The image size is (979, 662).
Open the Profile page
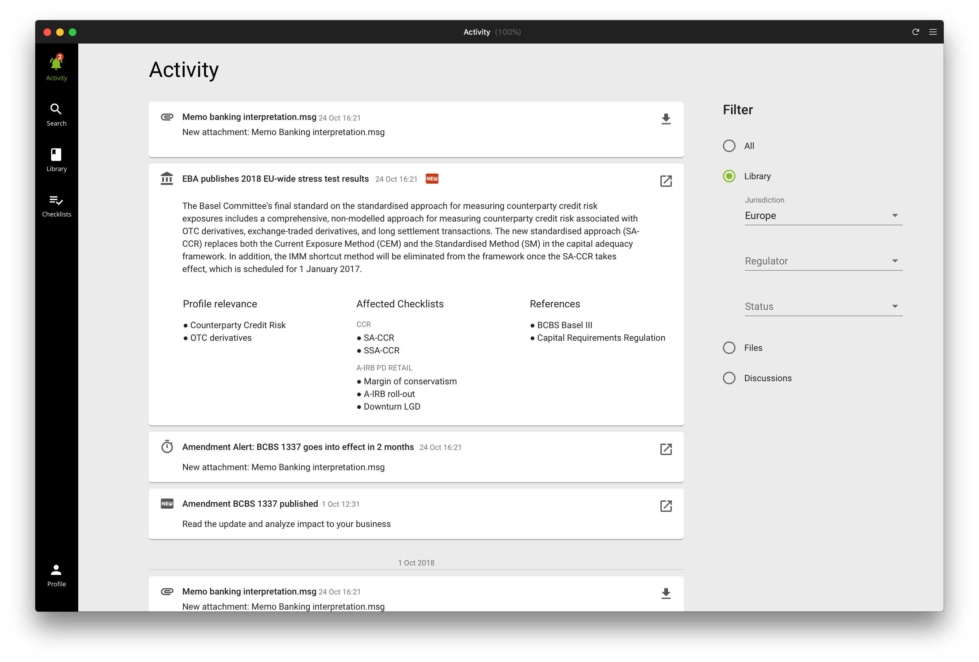click(56, 576)
